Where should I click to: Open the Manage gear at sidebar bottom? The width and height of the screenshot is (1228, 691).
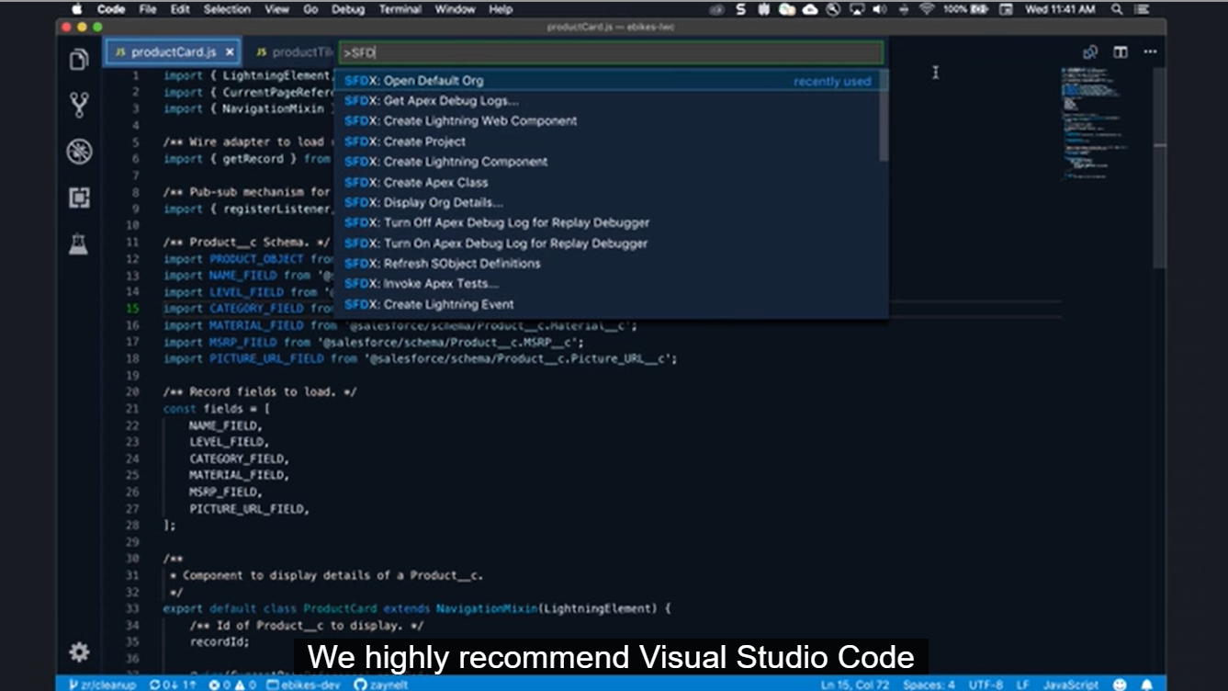79,652
